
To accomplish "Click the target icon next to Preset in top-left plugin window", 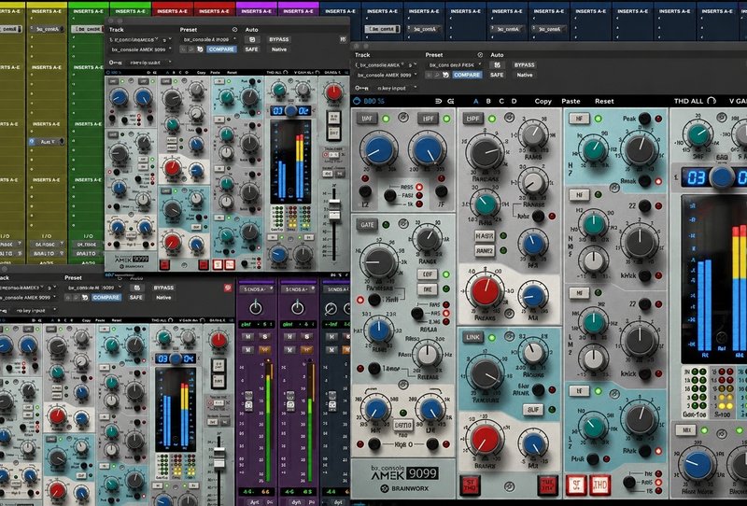I will pyautogui.click(x=234, y=30).
